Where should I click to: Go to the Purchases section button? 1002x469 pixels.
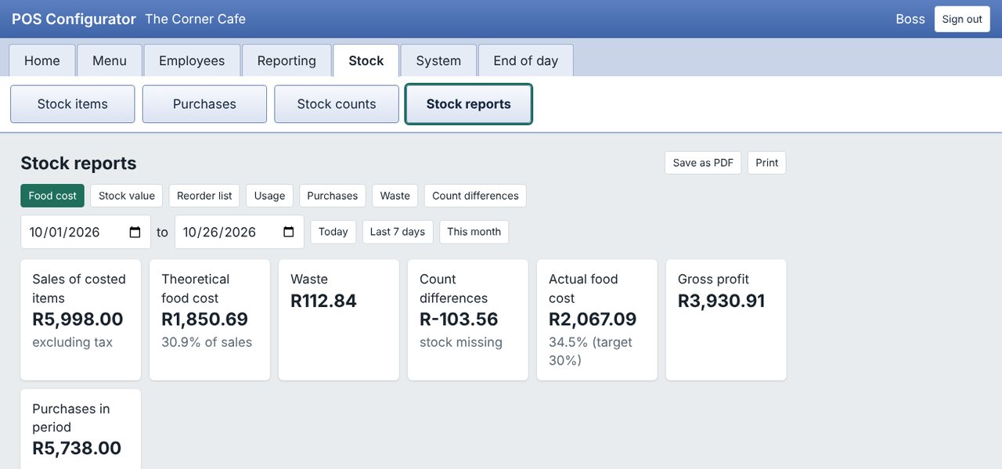tap(204, 104)
